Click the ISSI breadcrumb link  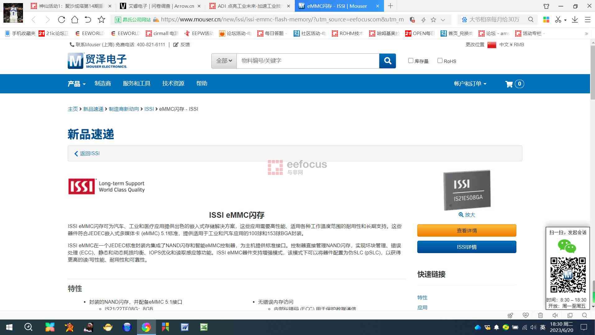click(149, 109)
